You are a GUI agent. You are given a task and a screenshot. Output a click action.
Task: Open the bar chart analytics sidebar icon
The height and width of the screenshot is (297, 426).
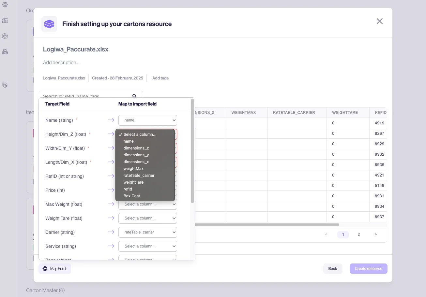point(5,20)
